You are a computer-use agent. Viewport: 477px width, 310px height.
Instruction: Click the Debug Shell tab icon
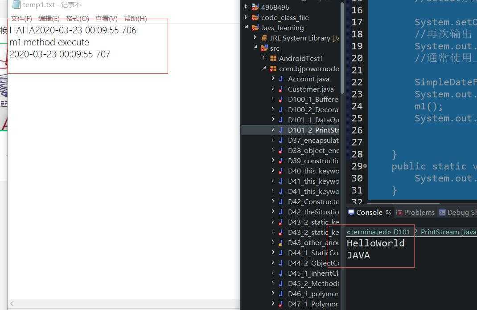point(442,212)
